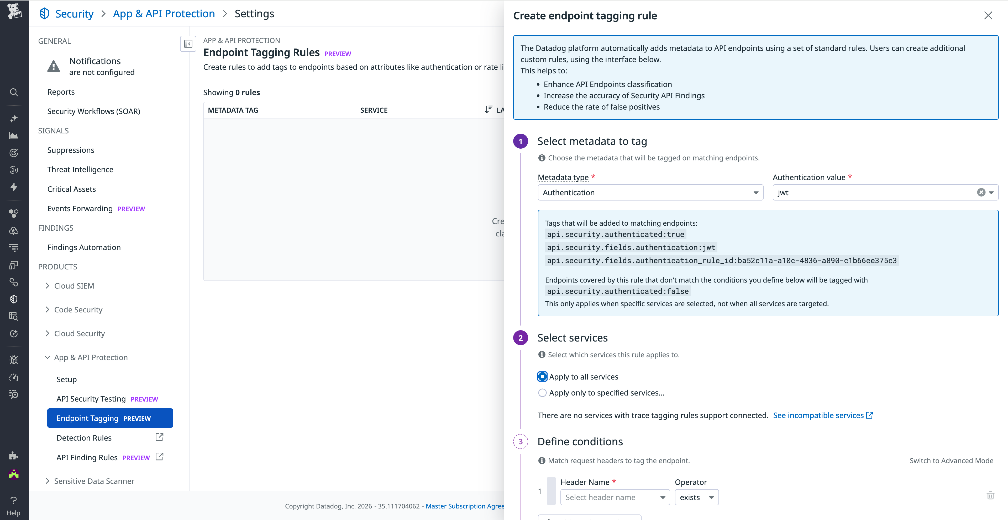
Task: Open the search magnifier in left rail
Action: 14,93
